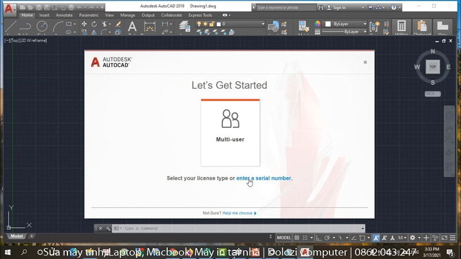This screenshot has width=461, height=259.
Task: Click the object color wheel icon
Action: pyautogui.click(x=318, y=24)
